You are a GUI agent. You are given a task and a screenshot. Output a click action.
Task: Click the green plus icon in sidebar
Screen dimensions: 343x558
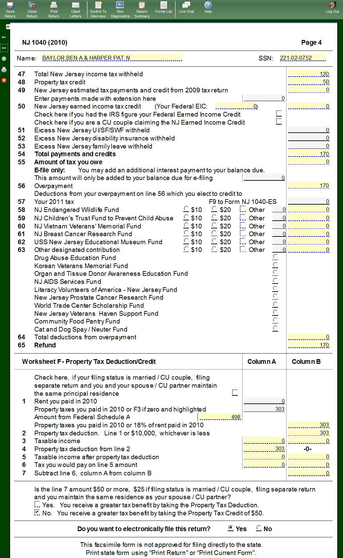(x=4, y=59)
